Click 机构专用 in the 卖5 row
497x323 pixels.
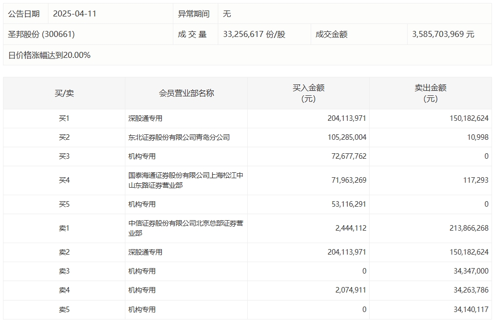pyautogui.click(x=142, y=310)
